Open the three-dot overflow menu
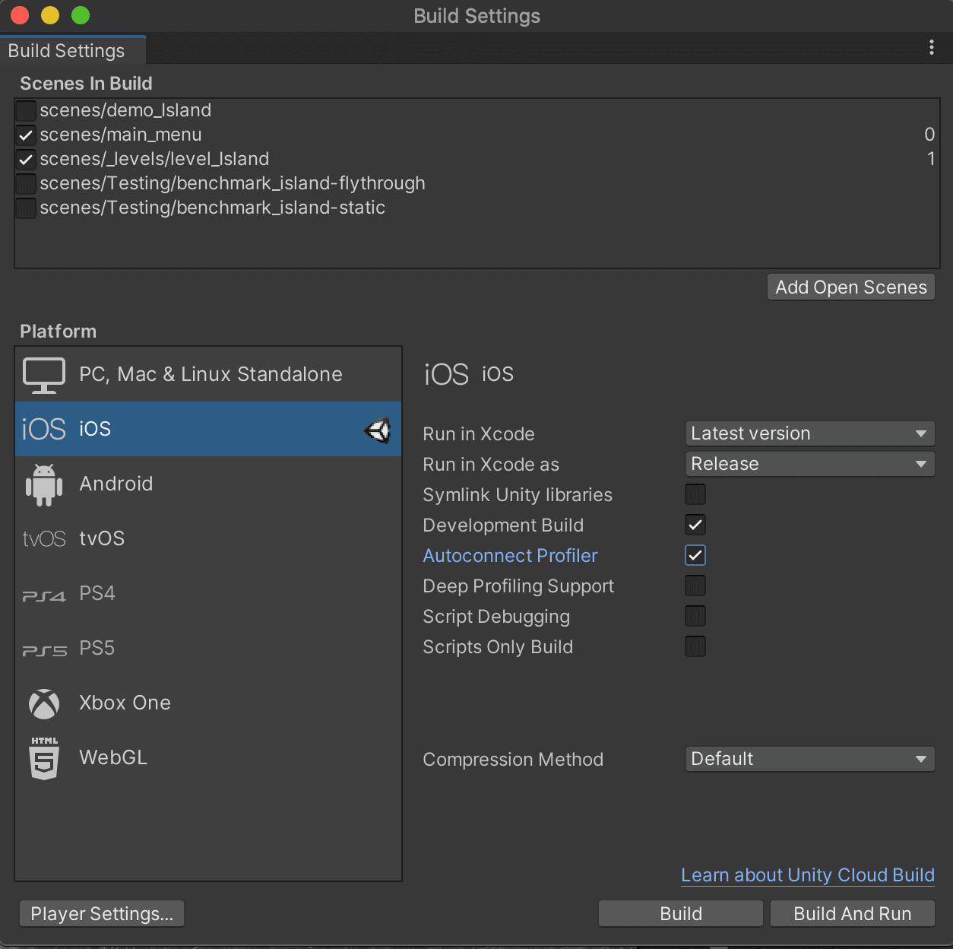The width and height of the screenshot is (953, 949). tap(932, 47)
